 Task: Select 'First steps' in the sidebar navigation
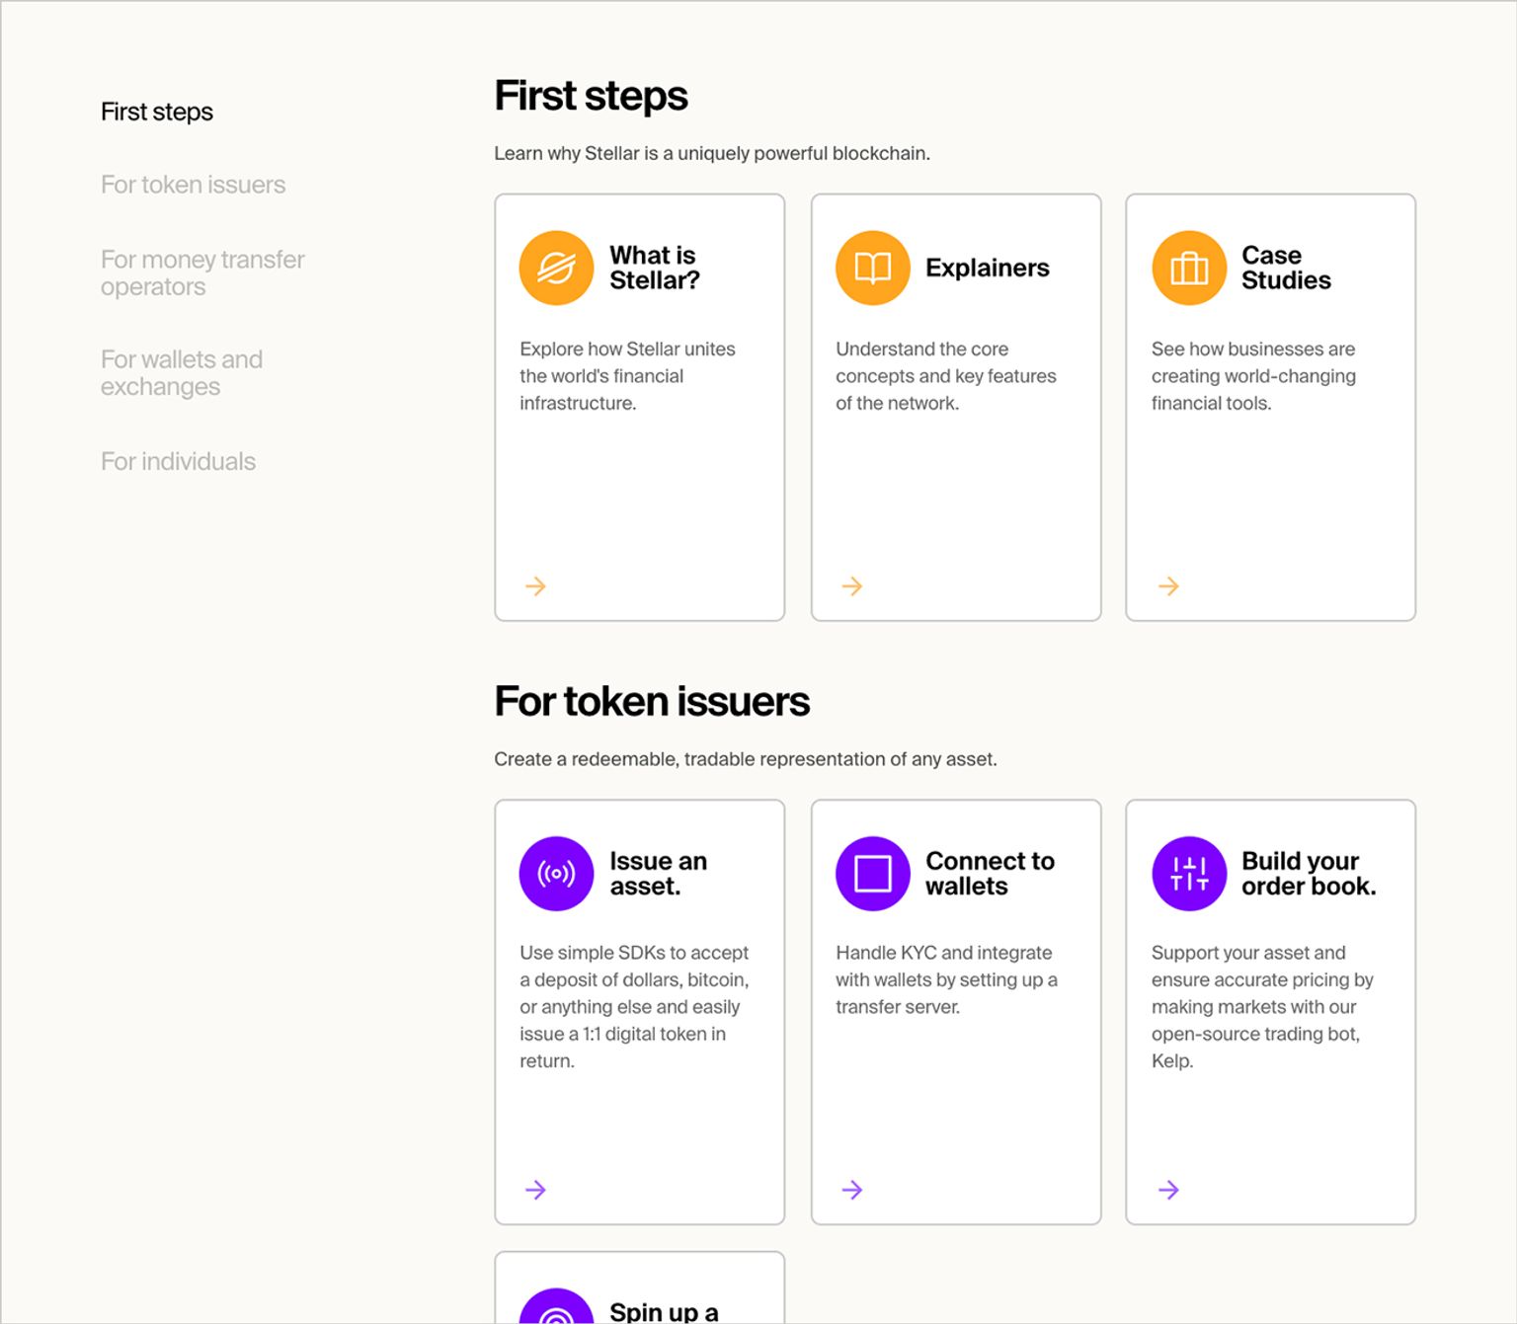coord(156,112)
